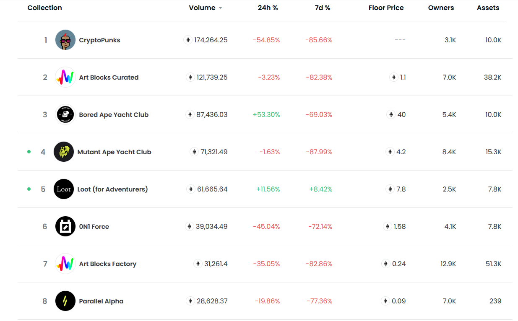
Task: Click the Volume sort dropdown arrow
Action: pyautogui.click(x=221, y=8)
